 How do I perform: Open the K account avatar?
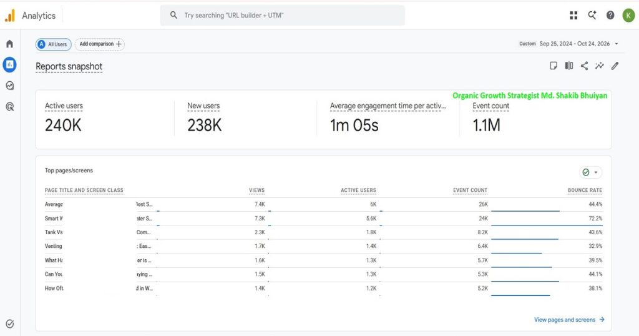[x=628, y=16]
